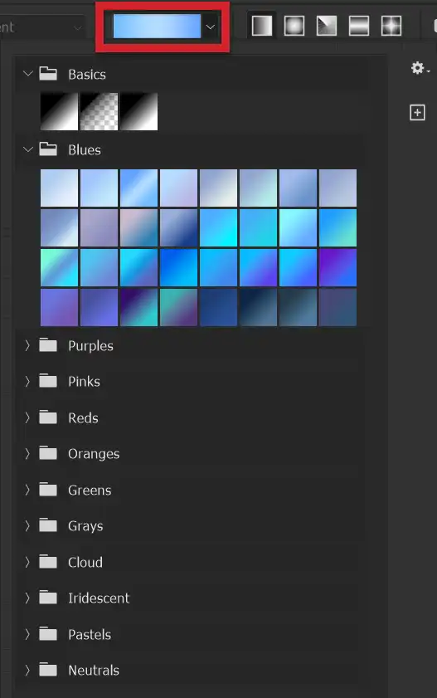Choose the third Basics black-white gradient
Viewport: 437px width, 698px height.
(x=138, y=111)
